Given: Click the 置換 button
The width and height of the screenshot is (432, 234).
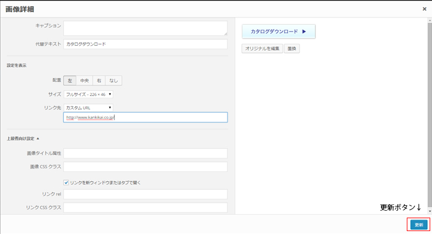Looking at the screenshot, I should [292, 49].
